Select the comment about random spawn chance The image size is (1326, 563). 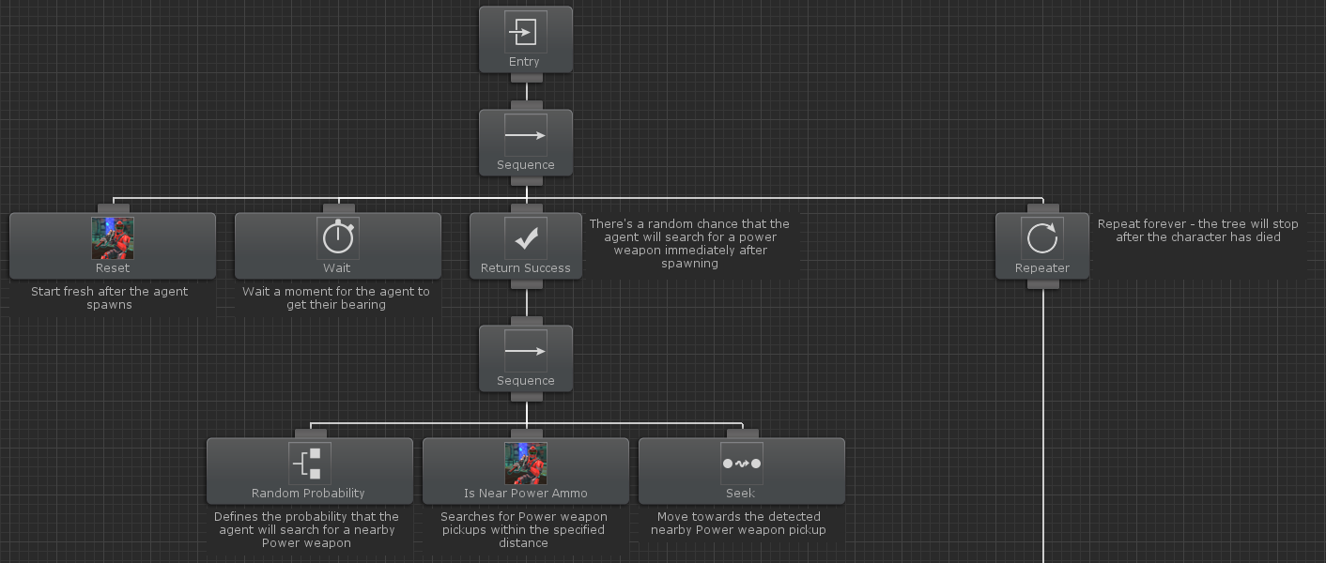pyautogui.click(x=691, y=244)
